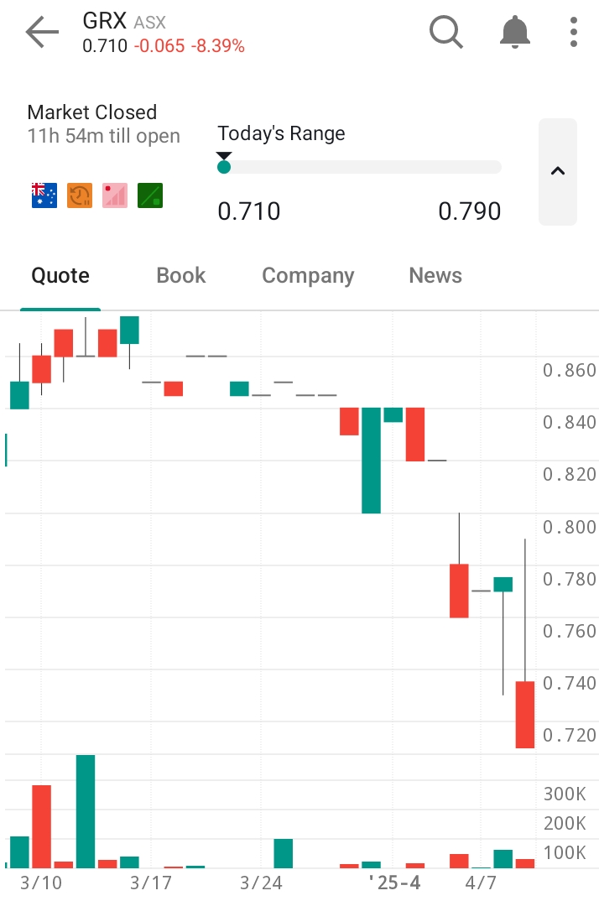599x901 pixels.
Task: Select the tall green candle near 0.800
Action: (x=371, y=461)
